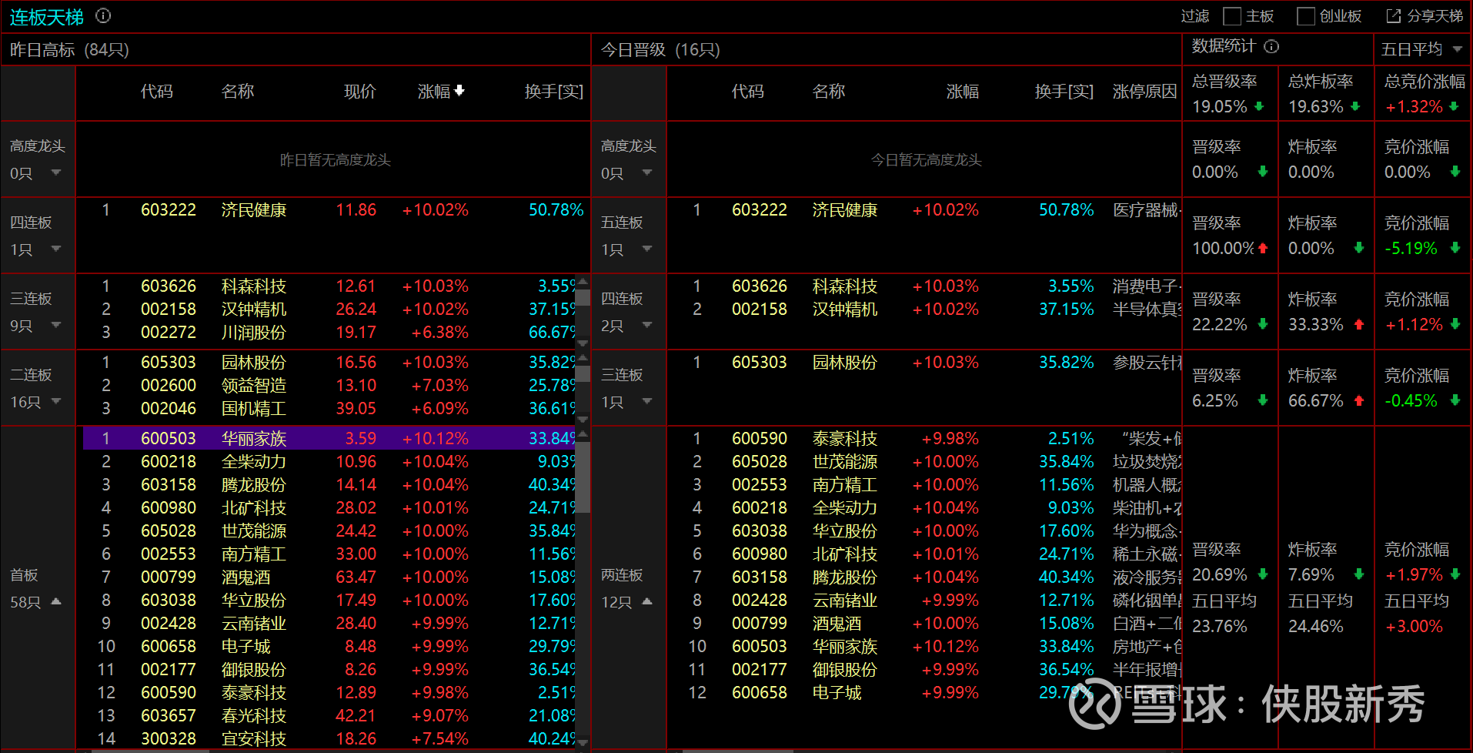
Task: Select 603657 春光科技 row
Action: pos(329,716)
